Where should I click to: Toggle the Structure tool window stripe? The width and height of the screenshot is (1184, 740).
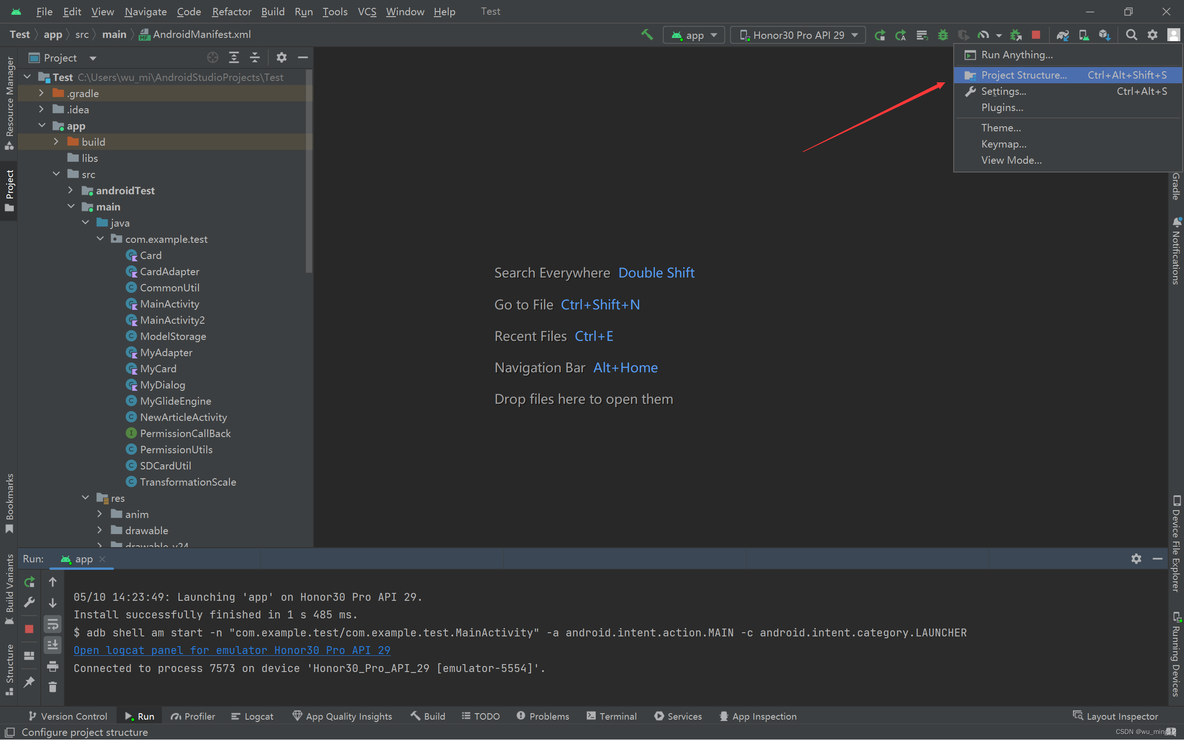[9, 670]
